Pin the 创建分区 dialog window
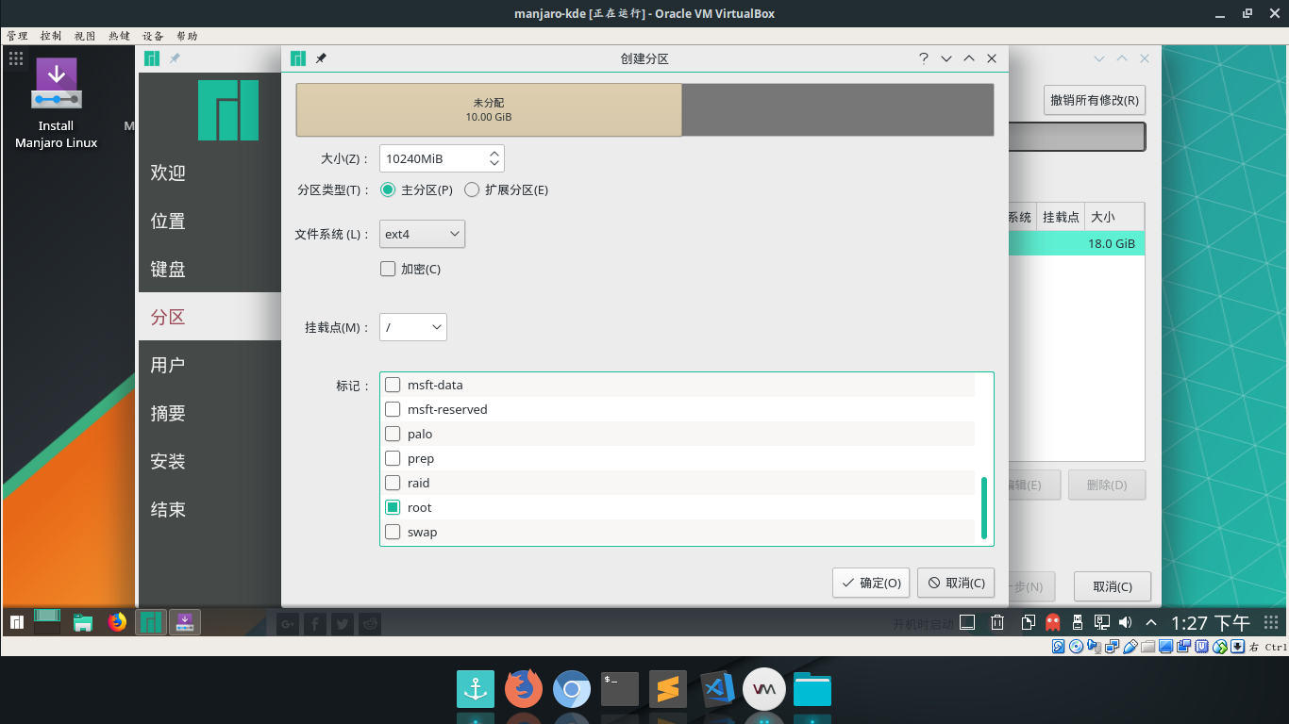 (321, 58)
